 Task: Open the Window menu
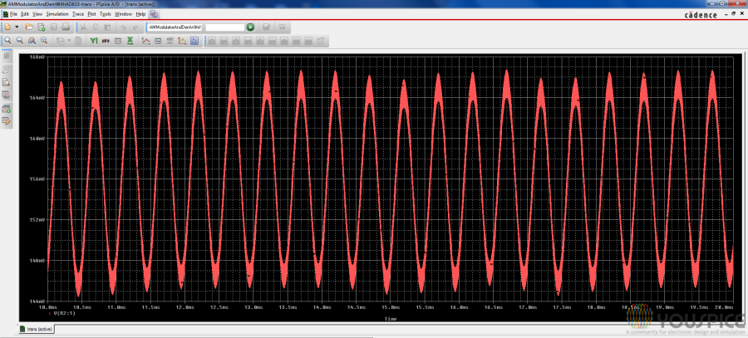123,14
